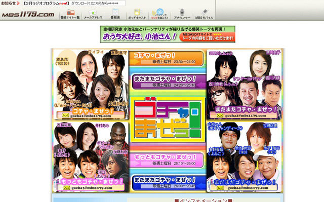Click the envelope icon beside gocha4@mbs1179.com
Image resolution: width=324 pixels, height=202 pixels.
click(x=220, y=188)
